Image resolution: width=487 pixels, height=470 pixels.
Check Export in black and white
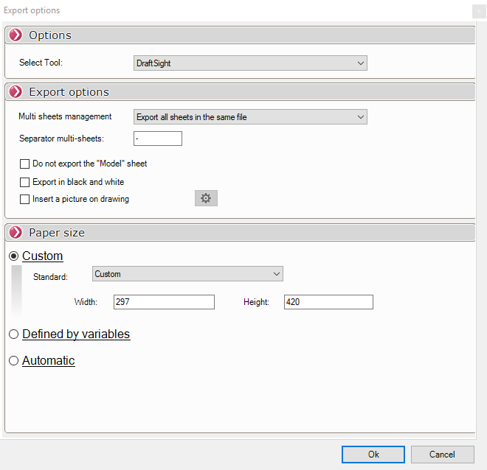coord(25,182)
